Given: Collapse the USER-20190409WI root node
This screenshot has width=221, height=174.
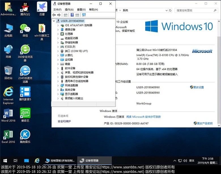Looking at the screenshot, I should click(54, 21).
